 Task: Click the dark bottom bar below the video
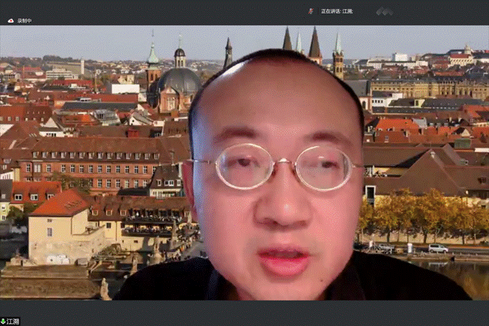pyautogui.click(x=247, y=313)
